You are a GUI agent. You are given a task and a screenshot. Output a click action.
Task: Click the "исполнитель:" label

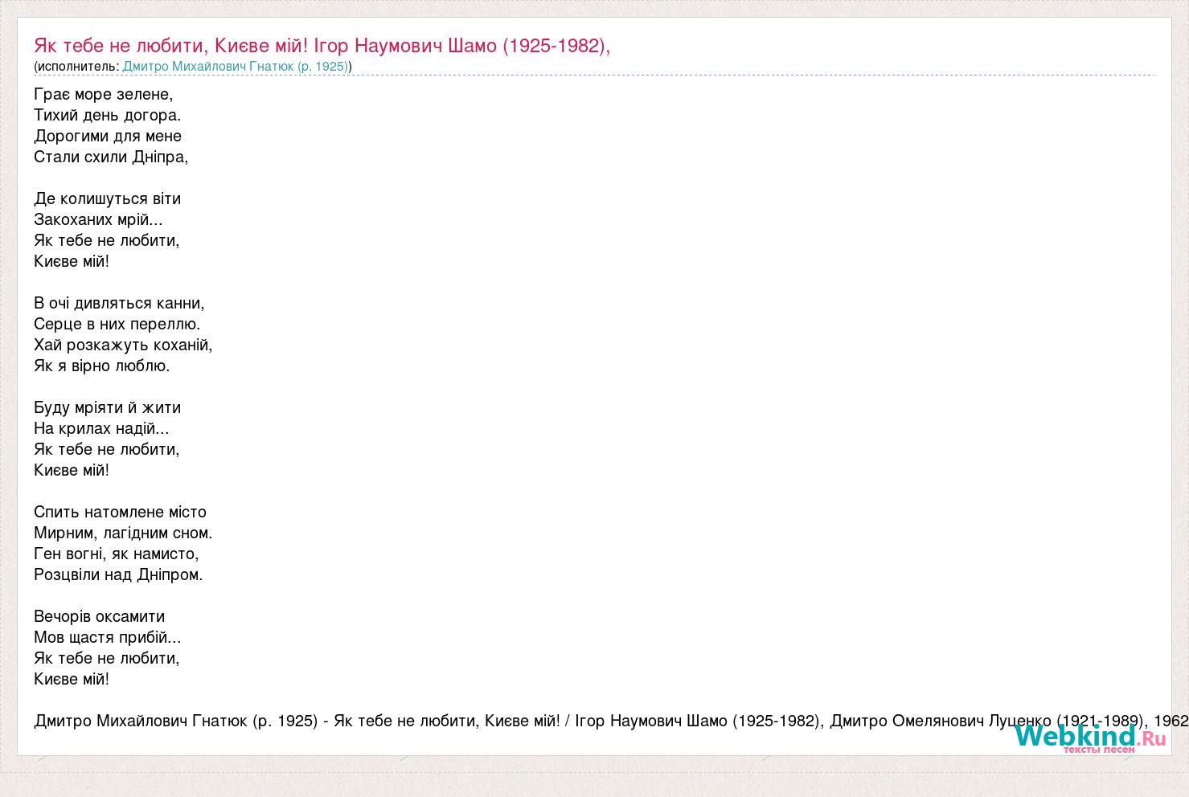coord(78,67)
